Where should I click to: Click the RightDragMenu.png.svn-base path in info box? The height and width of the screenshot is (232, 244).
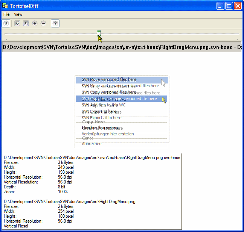click(x=92, y=158)
